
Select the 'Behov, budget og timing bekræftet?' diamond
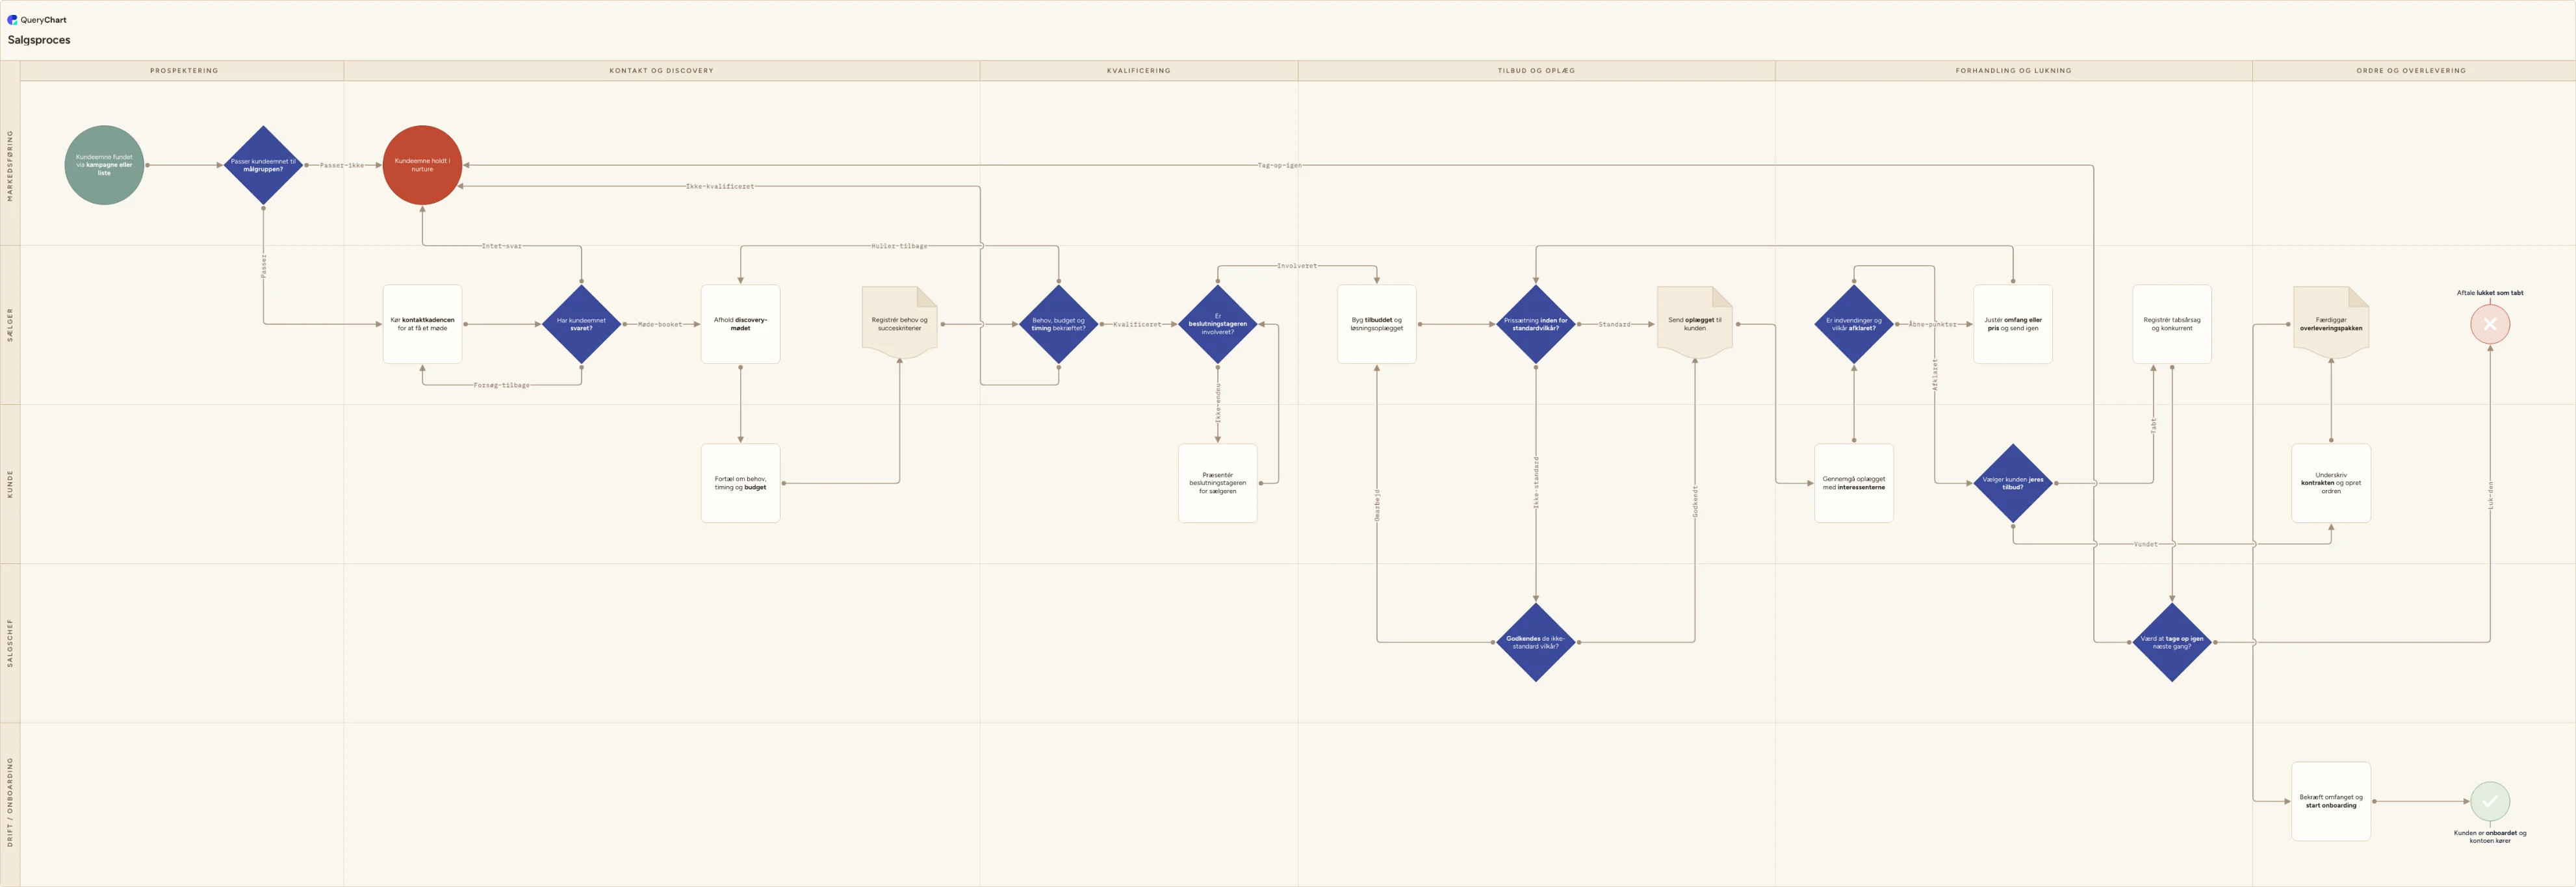(x=1058, y=324)
